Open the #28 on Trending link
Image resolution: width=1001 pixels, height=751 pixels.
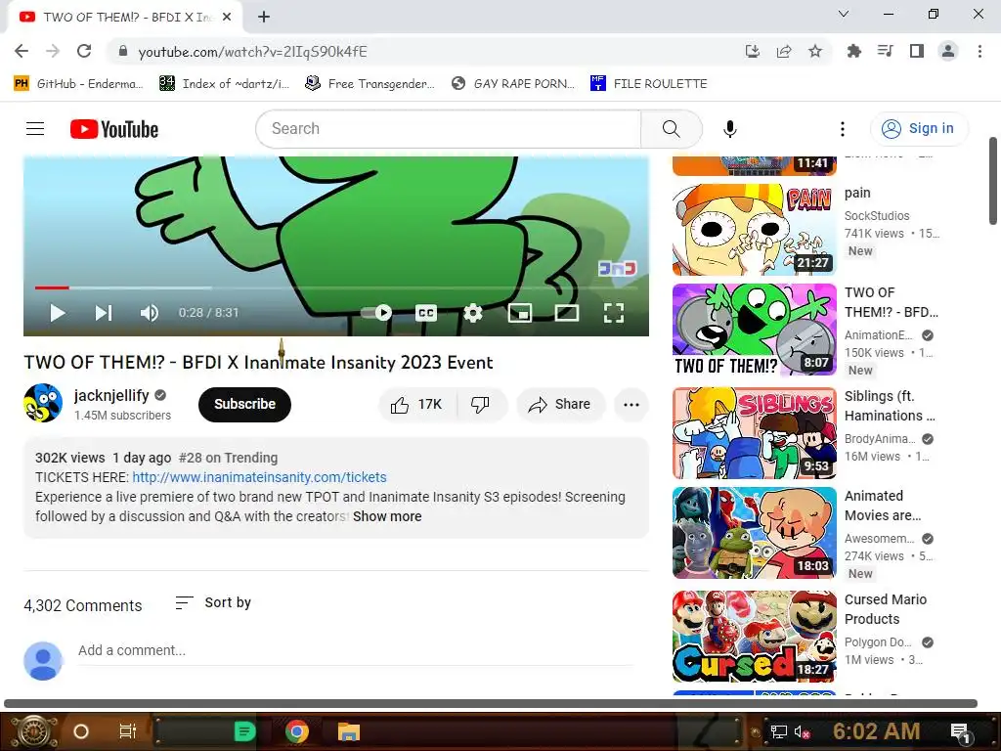click(x=229, y=458)
